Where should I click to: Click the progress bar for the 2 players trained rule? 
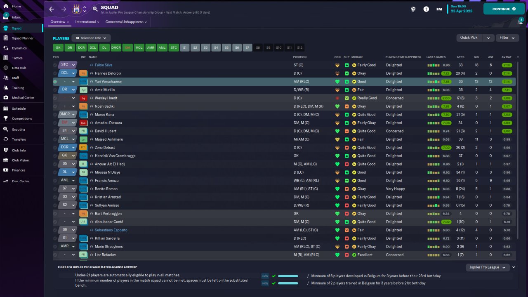288,283
